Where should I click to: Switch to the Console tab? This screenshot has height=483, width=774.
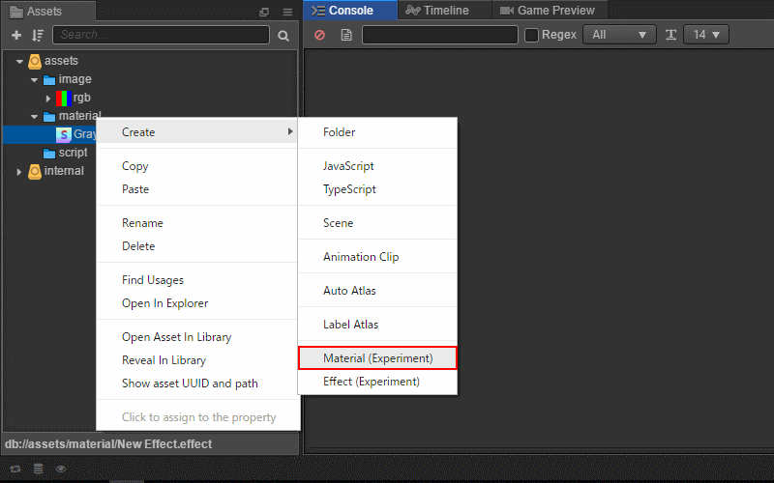350,11
